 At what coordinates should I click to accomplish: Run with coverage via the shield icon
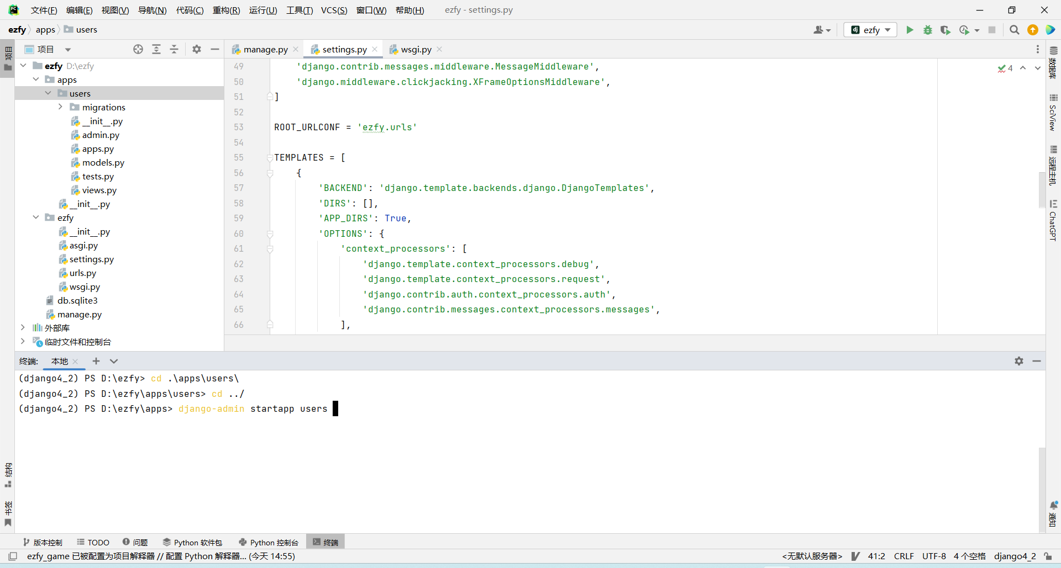point(946,30)
